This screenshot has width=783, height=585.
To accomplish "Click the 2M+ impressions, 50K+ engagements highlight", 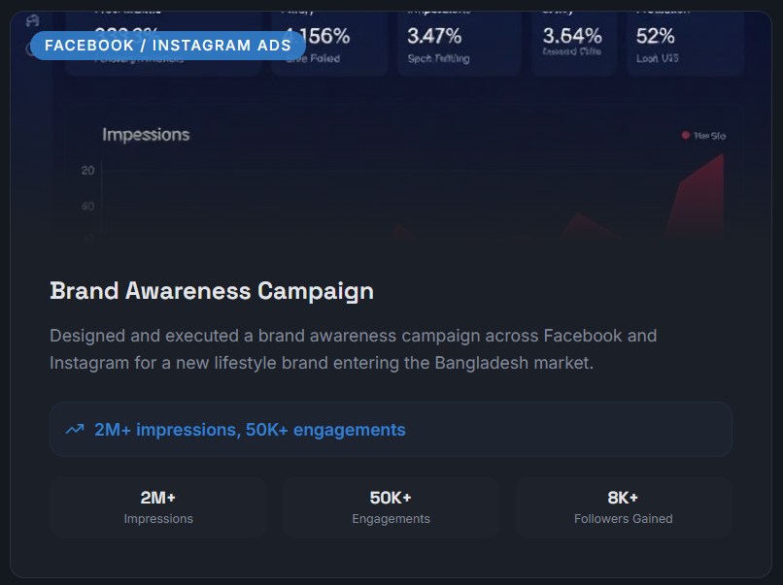I will 250,430.
